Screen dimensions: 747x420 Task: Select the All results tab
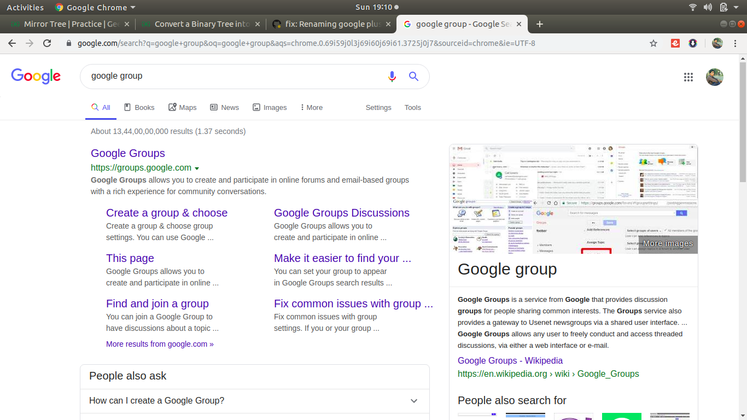[101, 108]
